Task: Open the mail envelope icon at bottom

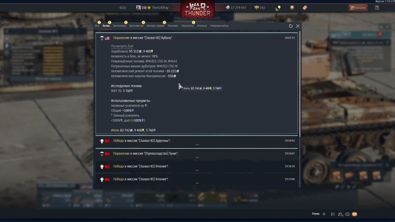Action: (354, 214)
